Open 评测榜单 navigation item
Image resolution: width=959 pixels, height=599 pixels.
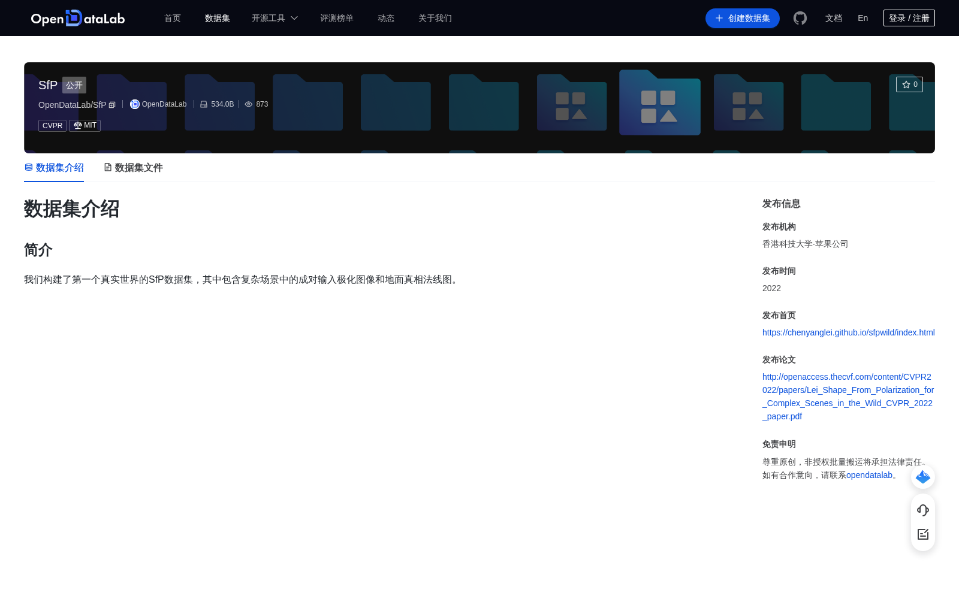[337, 18]
